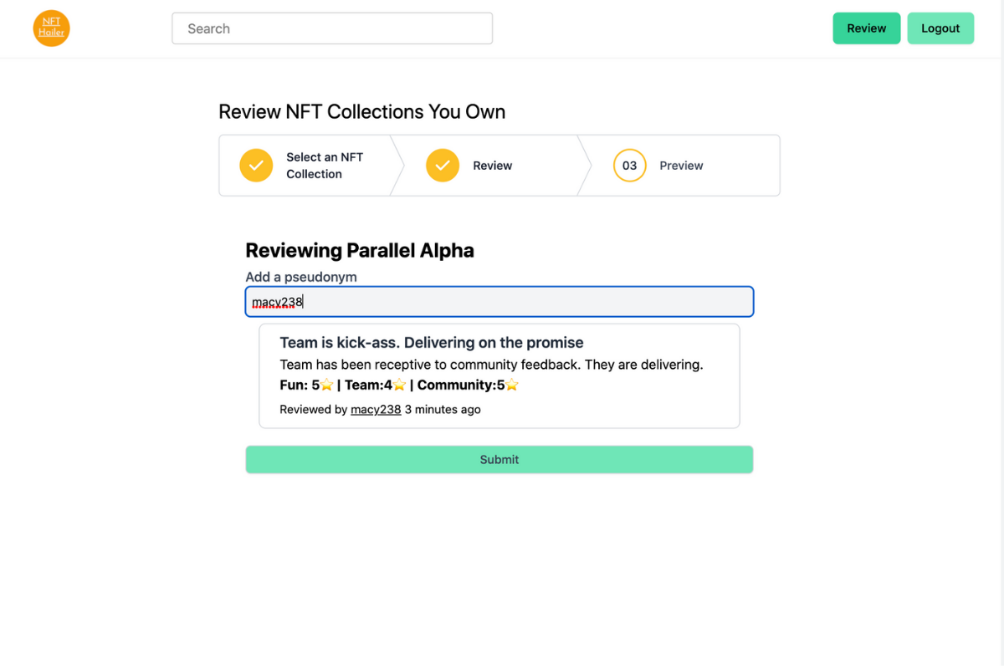Viewport: 1004px width, 669px height.
Task: Switch to the Preview step label
Action: [681, 166]
